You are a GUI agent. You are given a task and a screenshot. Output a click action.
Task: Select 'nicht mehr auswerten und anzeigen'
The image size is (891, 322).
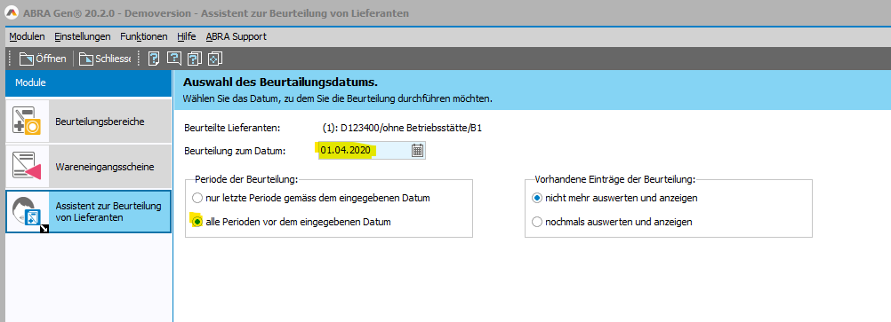537,199
